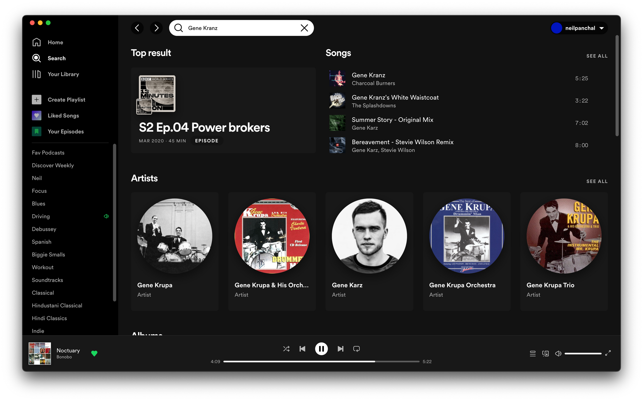Enable repeat mode
Image resolution: width=643 pixels, height=401 pixels.
coord(357,349)
